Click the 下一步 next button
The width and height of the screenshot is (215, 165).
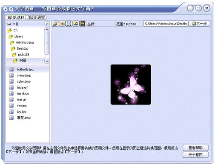tap(199, 24)
